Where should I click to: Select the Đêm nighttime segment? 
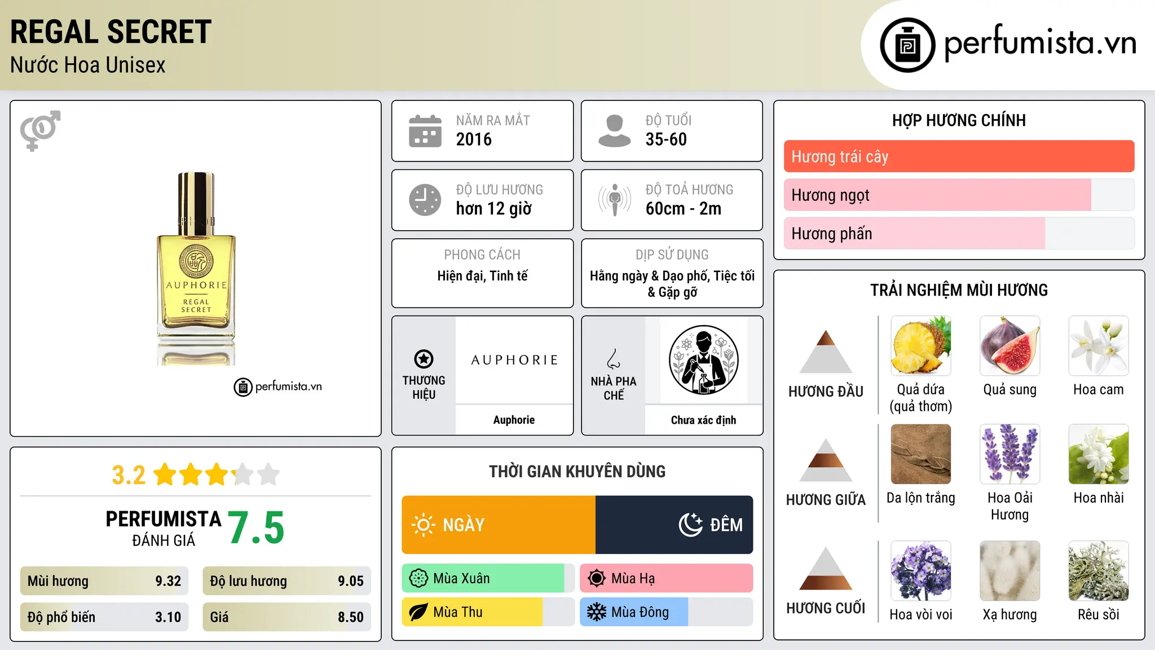pos(675,525)
